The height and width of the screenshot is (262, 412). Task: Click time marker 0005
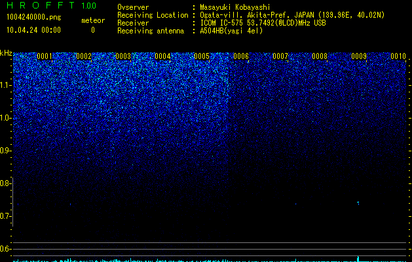click(x=202, y=56)
